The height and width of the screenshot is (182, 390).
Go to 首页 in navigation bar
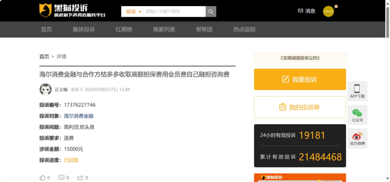(x=46, y=29)
